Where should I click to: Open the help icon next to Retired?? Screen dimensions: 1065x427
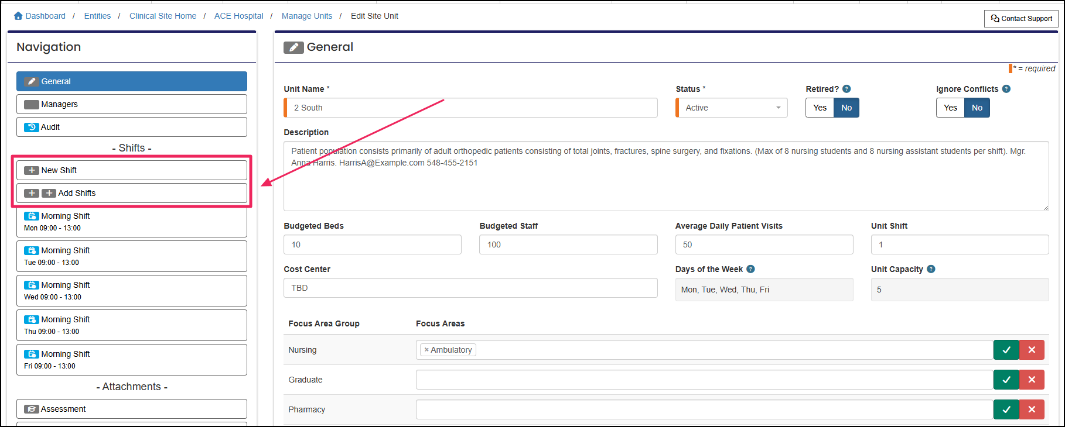pos(846,89)
